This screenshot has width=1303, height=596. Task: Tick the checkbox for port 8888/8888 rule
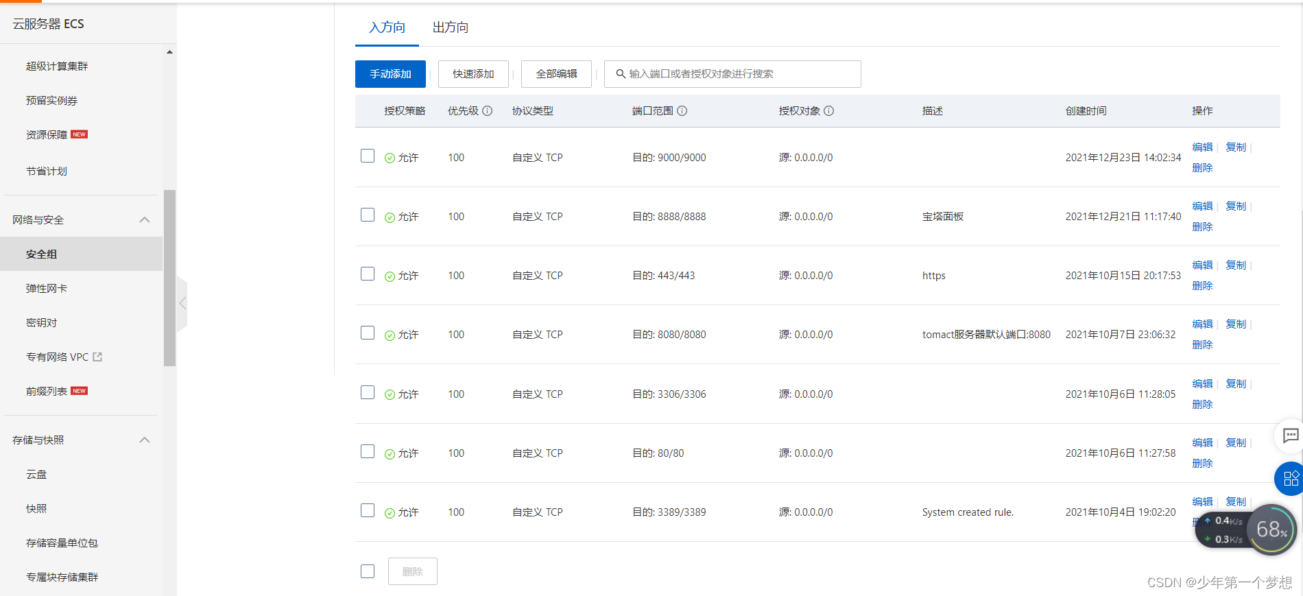click(368, 215)
